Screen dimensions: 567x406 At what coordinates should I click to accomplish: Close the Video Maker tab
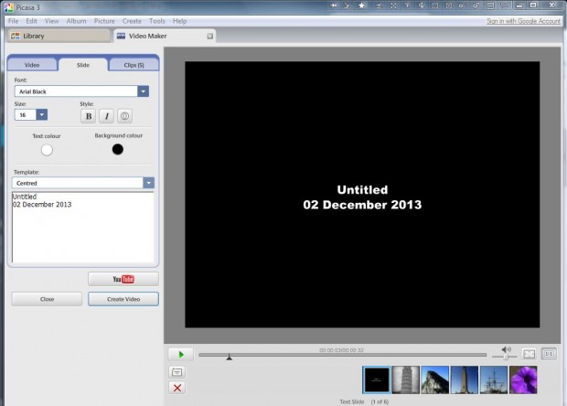pyautogui.click(x=209, y=37)
